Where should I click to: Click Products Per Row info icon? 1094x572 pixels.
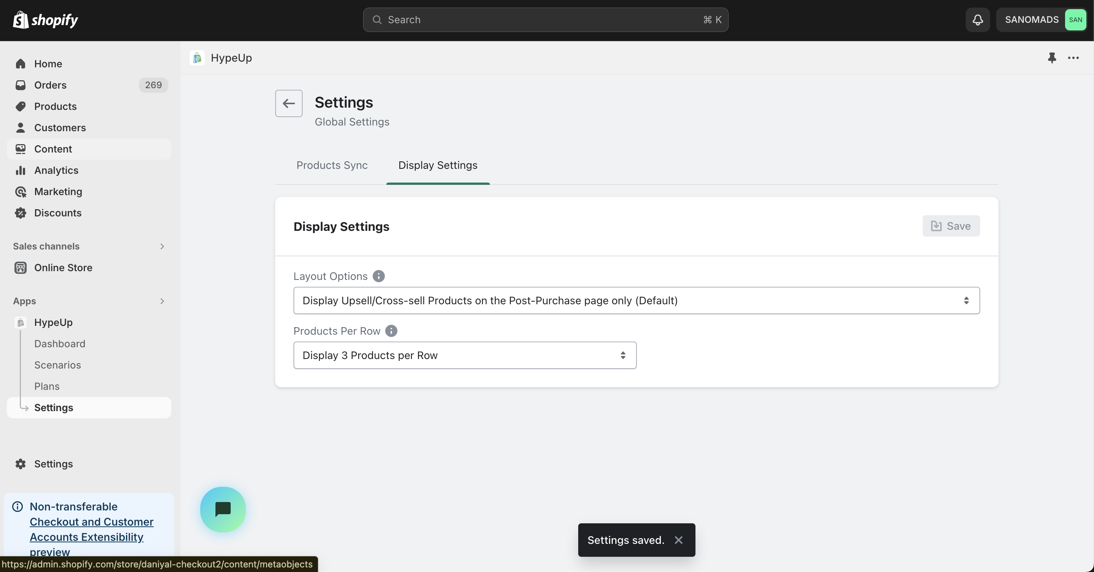[391, 331]
